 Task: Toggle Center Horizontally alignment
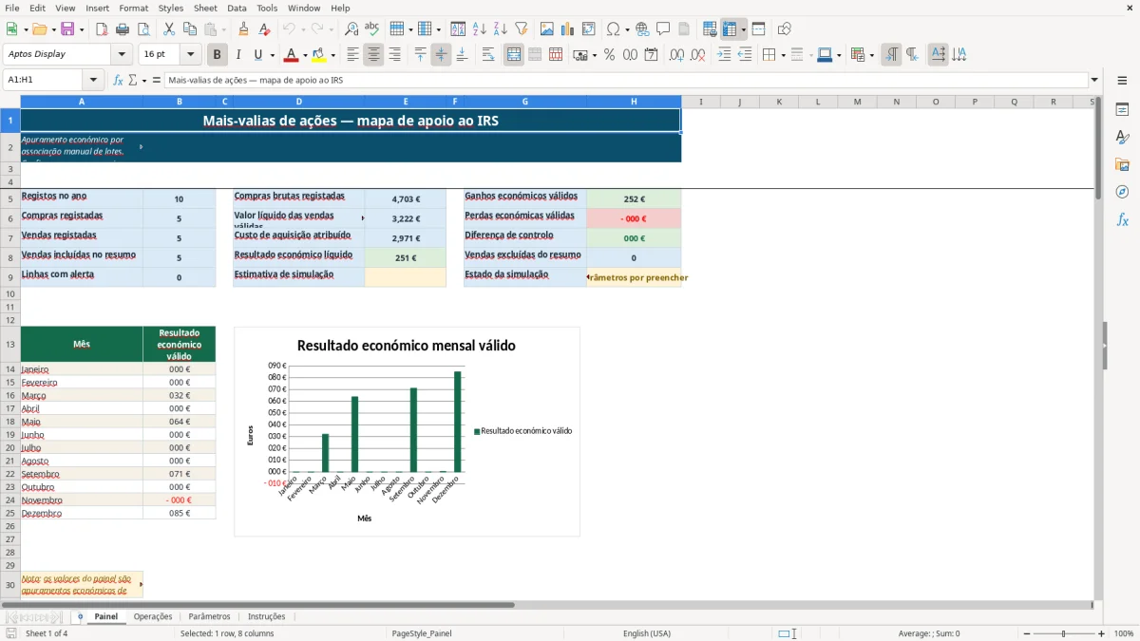[x=373, y=55]
